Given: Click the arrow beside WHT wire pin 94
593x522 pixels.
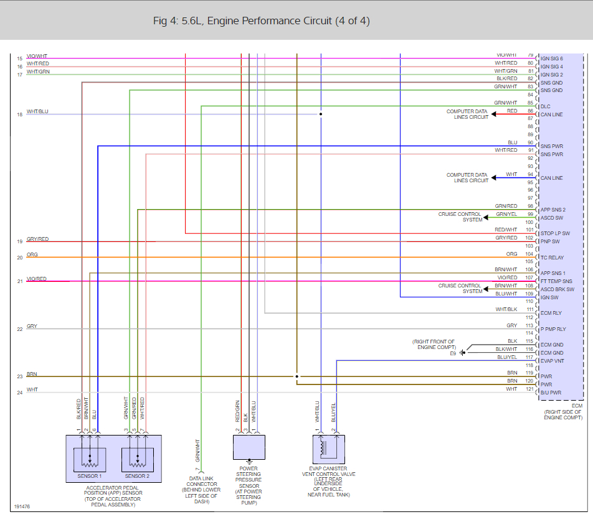Looking at the screenshot, I should pyautogui.click(x=493, y=177).
